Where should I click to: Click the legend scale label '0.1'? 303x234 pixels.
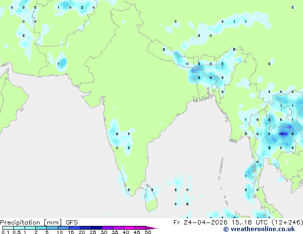click(5, 232)
